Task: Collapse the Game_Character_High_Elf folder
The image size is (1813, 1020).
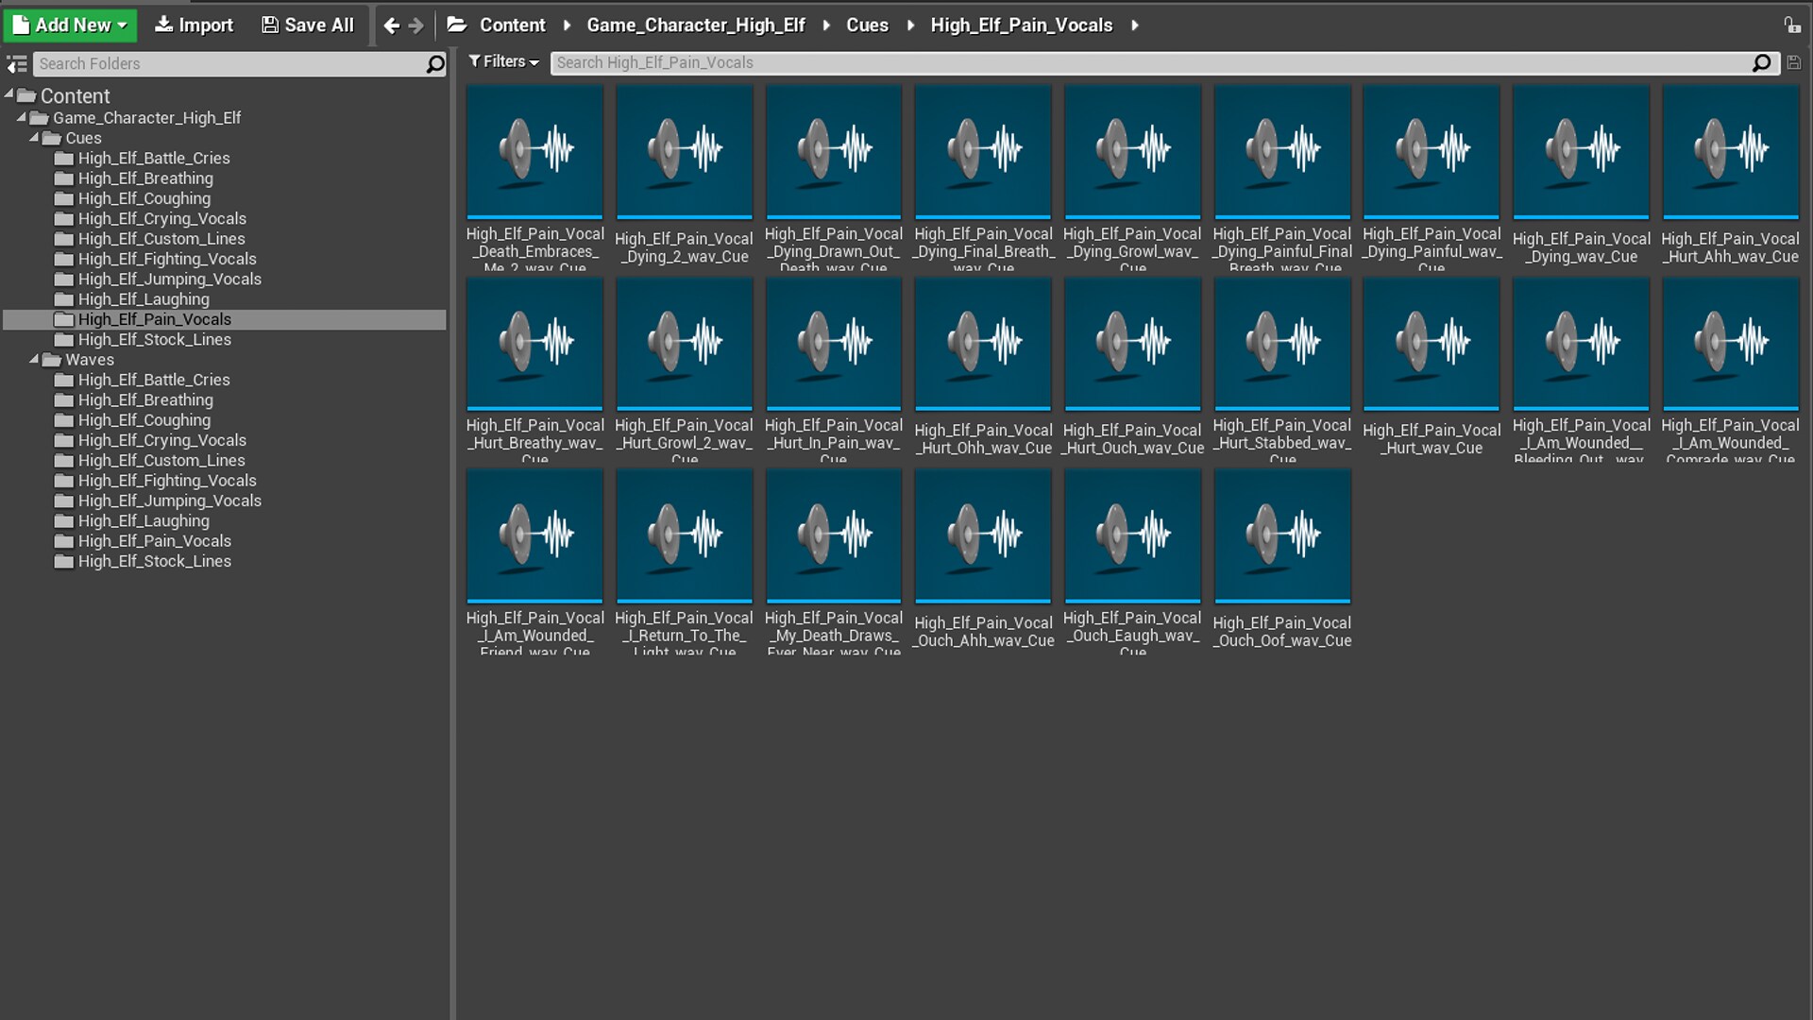Action: tap(22, 118)
